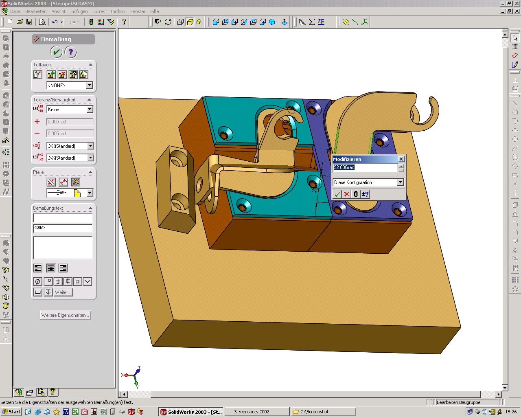Image resolution: width=521 pixels, height=417 pixels.
Task: Click the Weitere Eigenschaften button
Action: tap(65, 315)
